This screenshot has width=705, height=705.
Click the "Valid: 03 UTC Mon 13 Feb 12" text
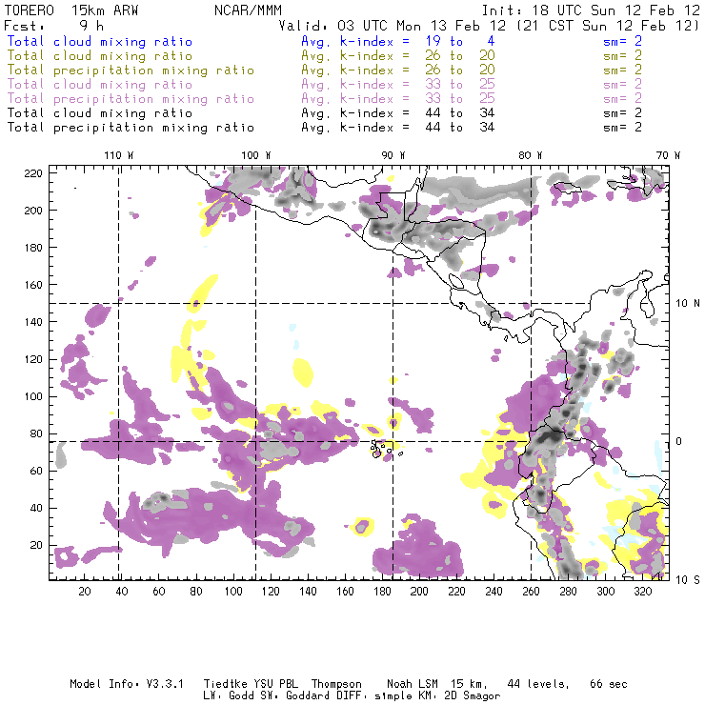393,26
